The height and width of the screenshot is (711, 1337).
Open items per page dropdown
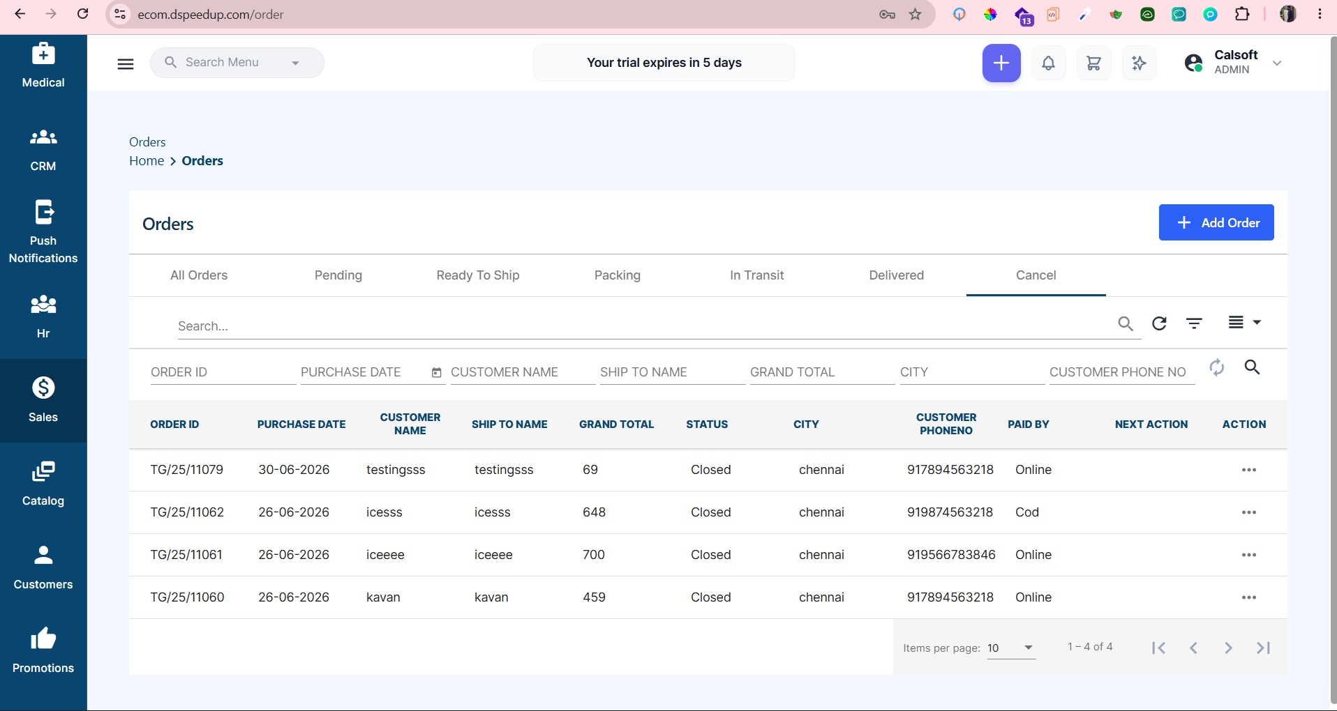[1011, 648]
